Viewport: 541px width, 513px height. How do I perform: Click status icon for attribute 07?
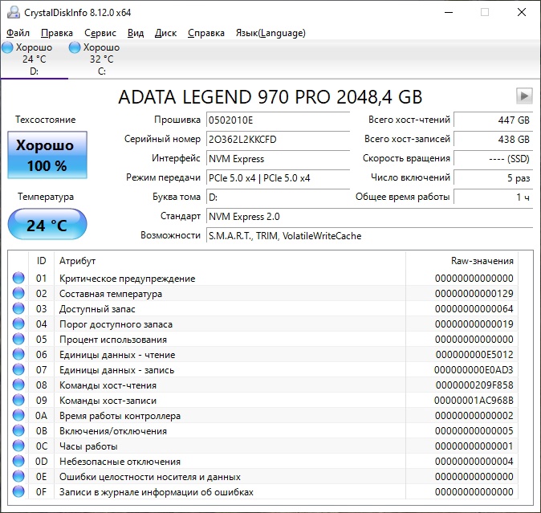point(18,369)
